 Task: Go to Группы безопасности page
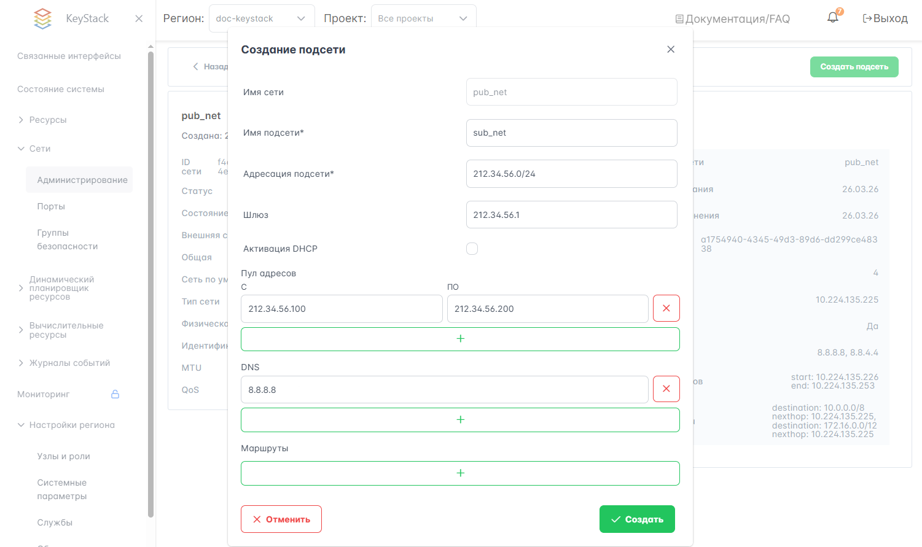(x=67, y=239)
